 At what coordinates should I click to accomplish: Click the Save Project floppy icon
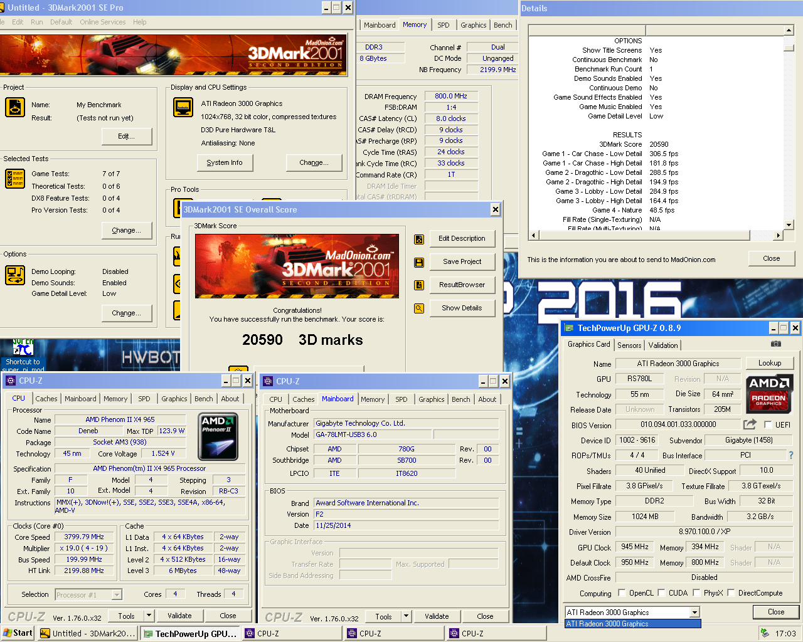(419, 262)
